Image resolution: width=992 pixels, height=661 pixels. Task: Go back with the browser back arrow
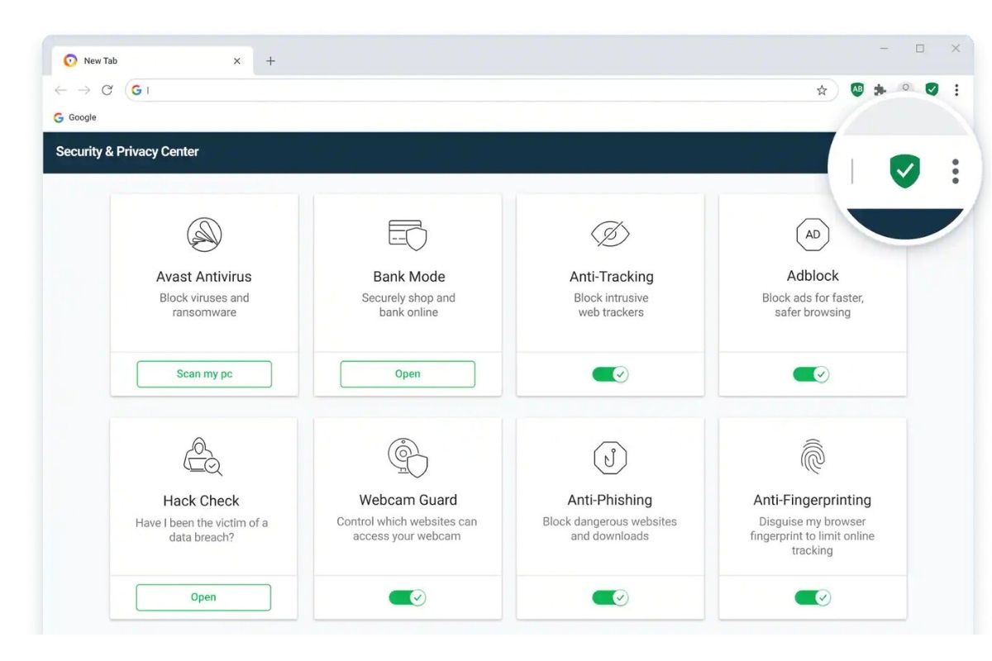click(60, 90)
